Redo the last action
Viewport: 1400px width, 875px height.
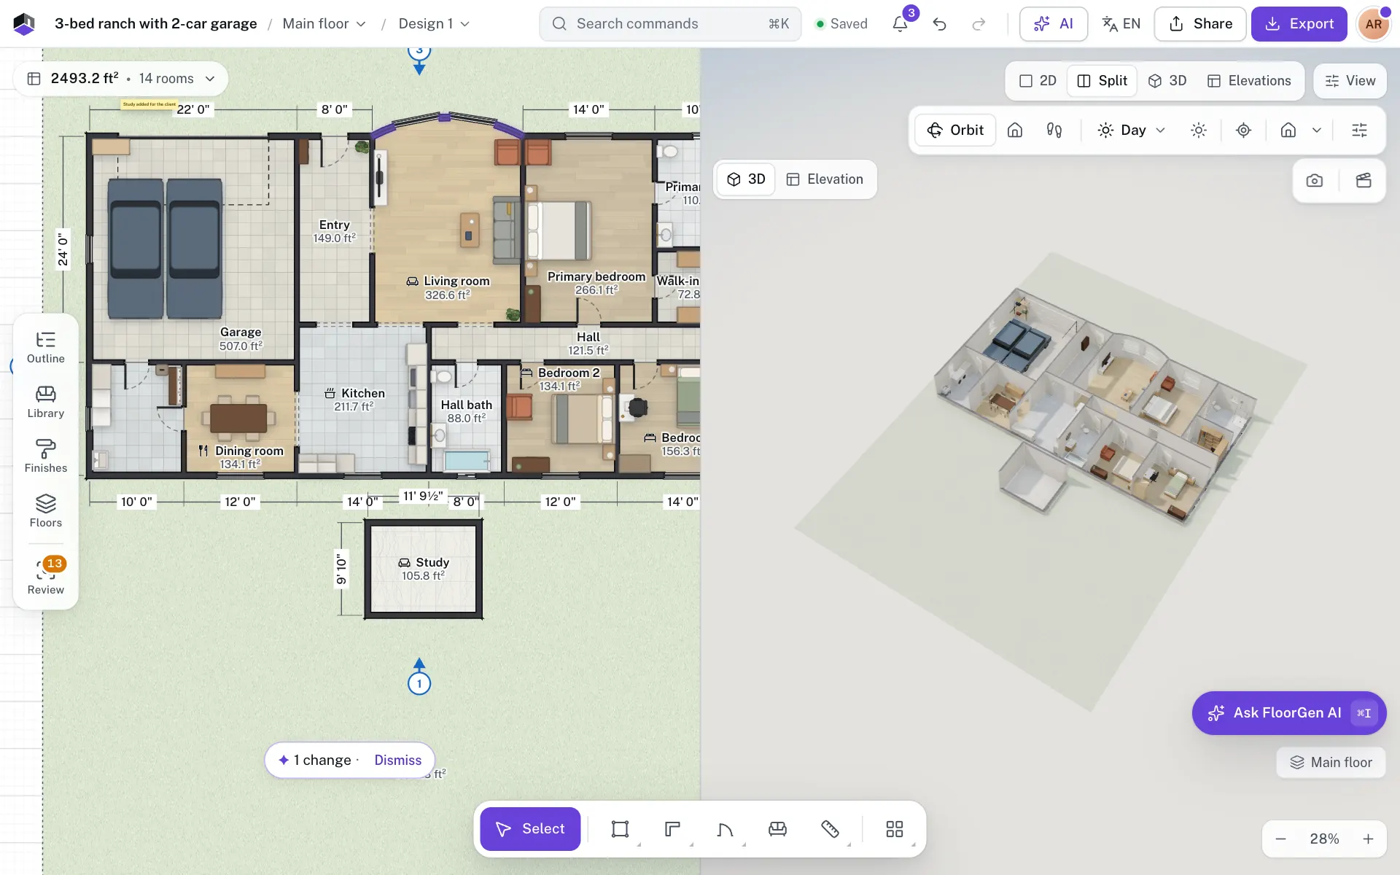[x=979, y=24]
